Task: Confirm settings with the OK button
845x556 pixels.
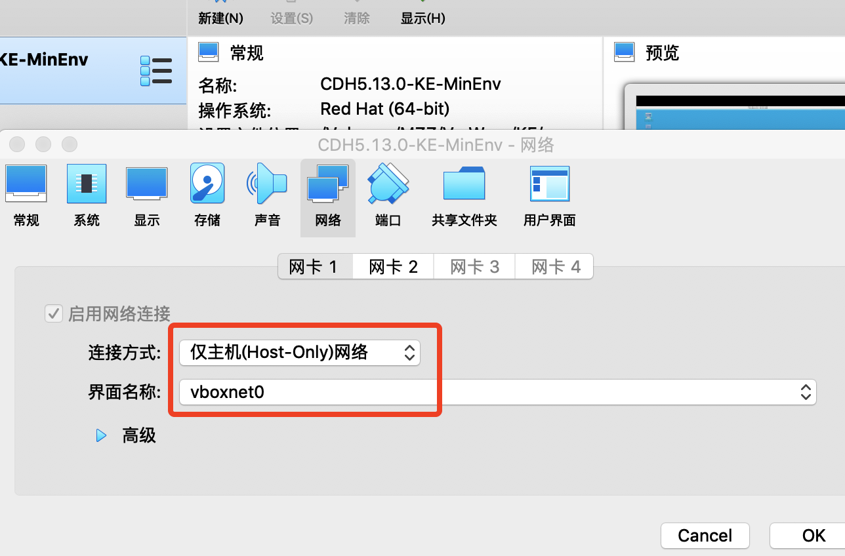Action: tap(814, 536)
